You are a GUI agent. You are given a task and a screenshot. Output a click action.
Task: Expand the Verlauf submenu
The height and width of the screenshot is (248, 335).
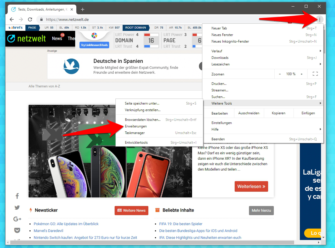(x=263, y=51)
